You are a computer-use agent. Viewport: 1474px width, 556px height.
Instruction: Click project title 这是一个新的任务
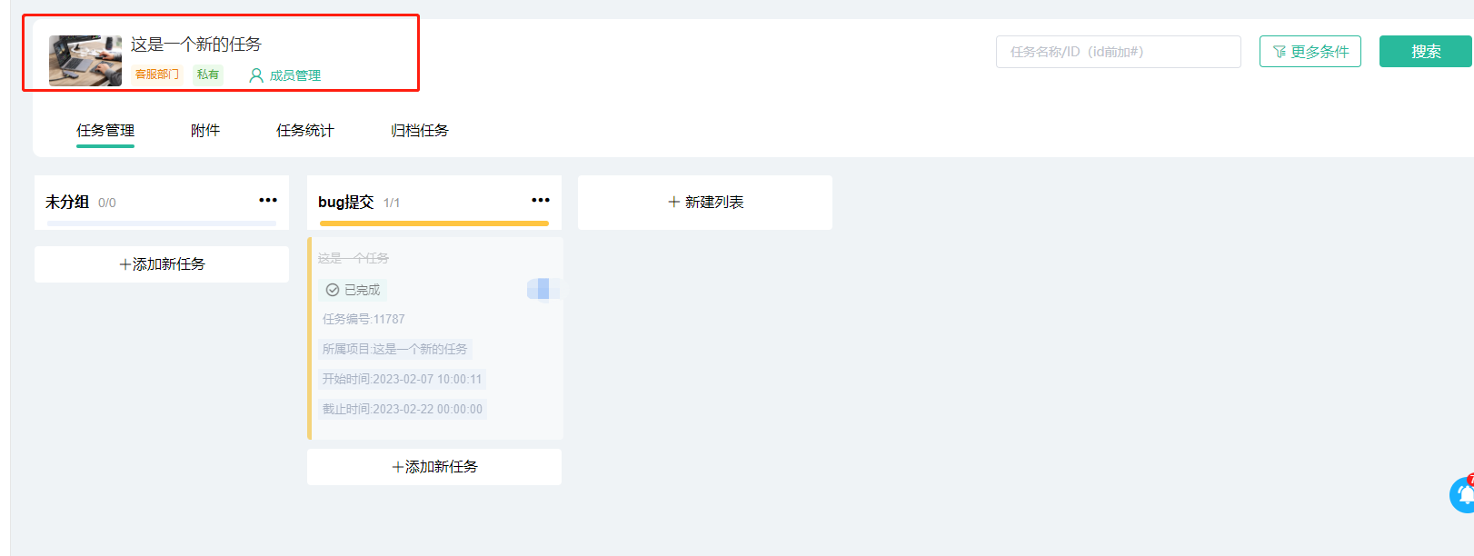tap(196, 44)
